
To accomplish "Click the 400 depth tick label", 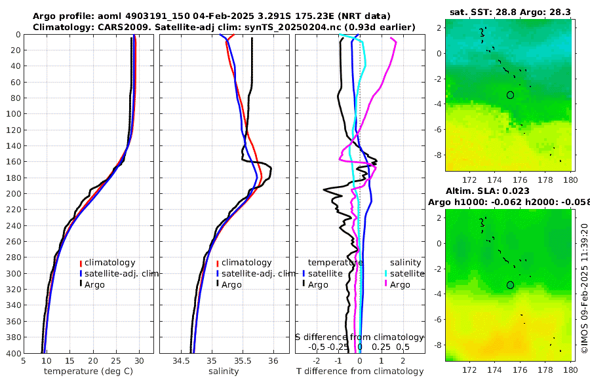I will point(13,353).
